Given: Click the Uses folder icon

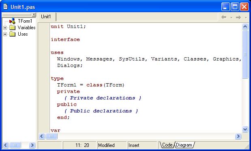Looking at the screenshot, I should tap(12, 34).
